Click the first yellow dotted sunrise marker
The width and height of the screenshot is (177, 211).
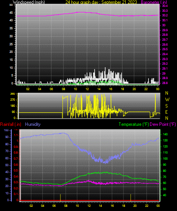point(60,198)
